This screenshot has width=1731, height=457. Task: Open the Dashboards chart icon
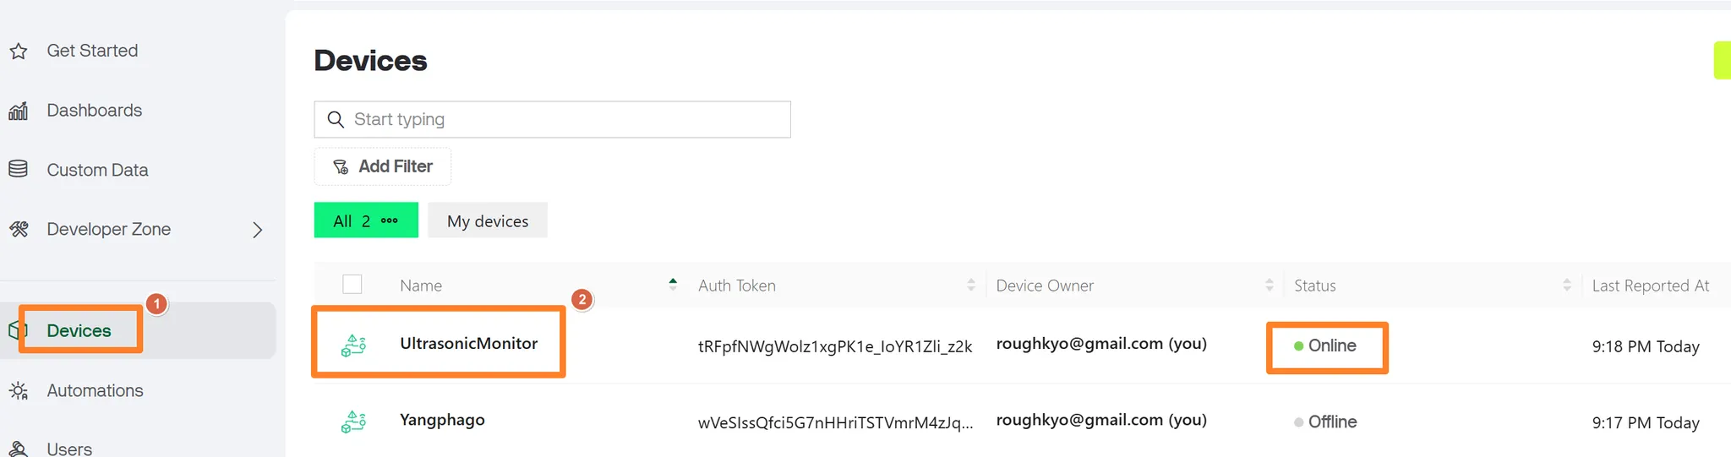(x=19, y=111)
